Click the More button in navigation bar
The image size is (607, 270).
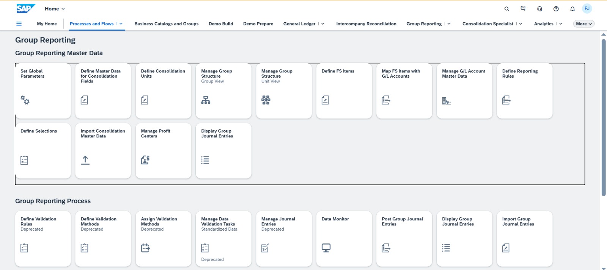583,23
